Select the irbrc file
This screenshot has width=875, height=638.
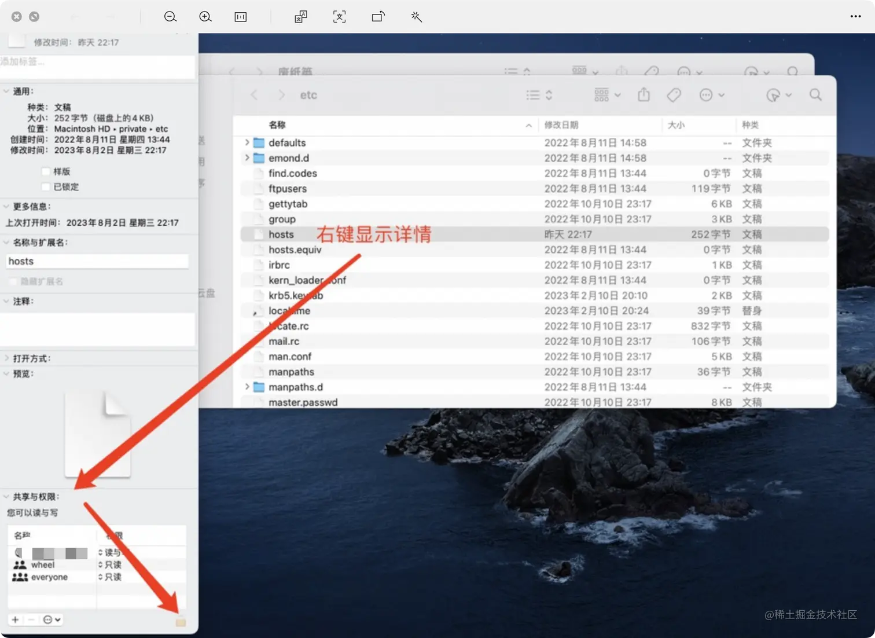tap(279, 265)
